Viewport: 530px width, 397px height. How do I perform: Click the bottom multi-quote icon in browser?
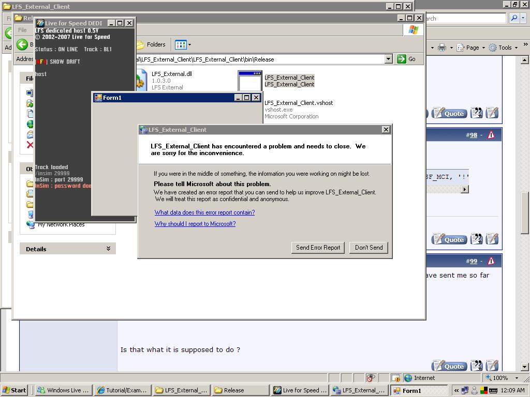pos(477,365)
